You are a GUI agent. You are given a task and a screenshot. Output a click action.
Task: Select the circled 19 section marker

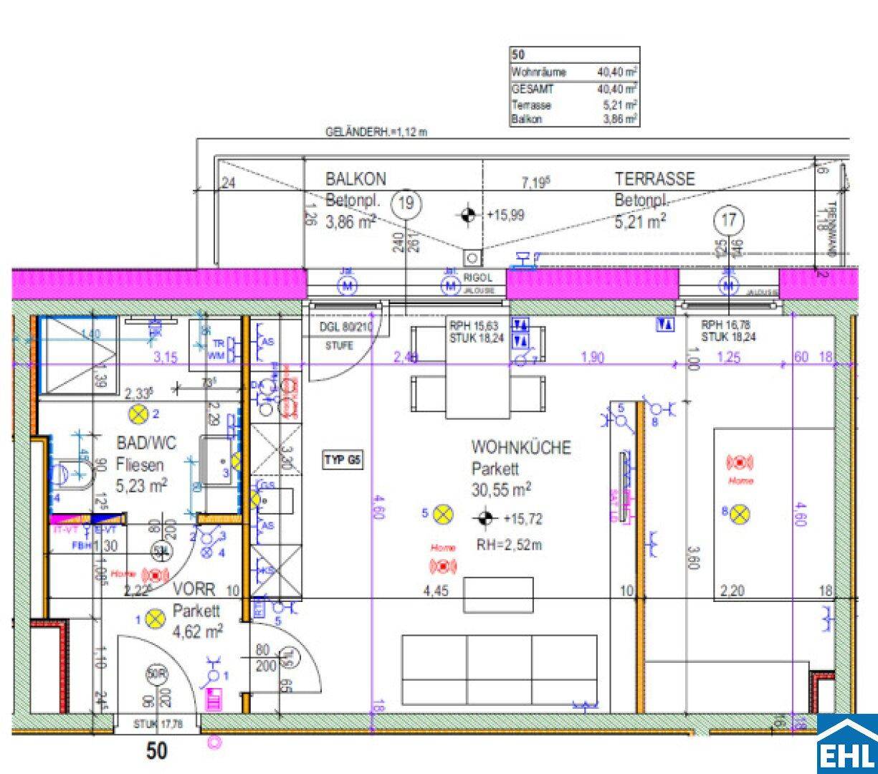(406, 204)
